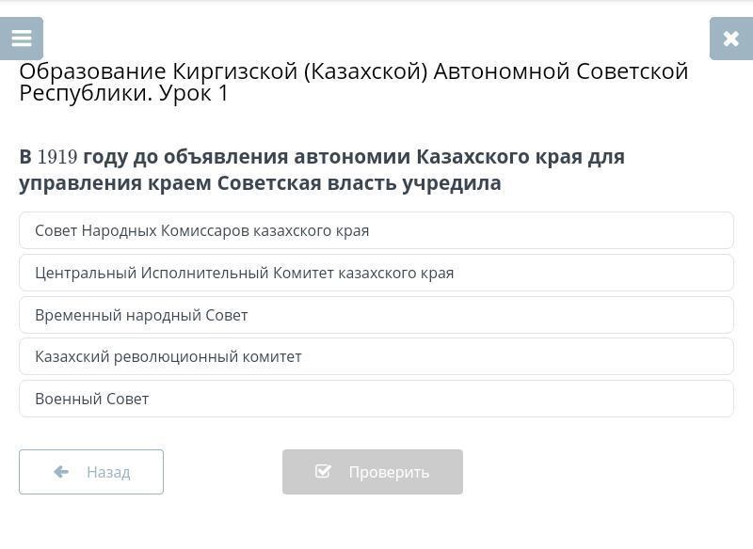Choose Центральный Исполнительный Комитет казахского края

(x=376, y=273)
